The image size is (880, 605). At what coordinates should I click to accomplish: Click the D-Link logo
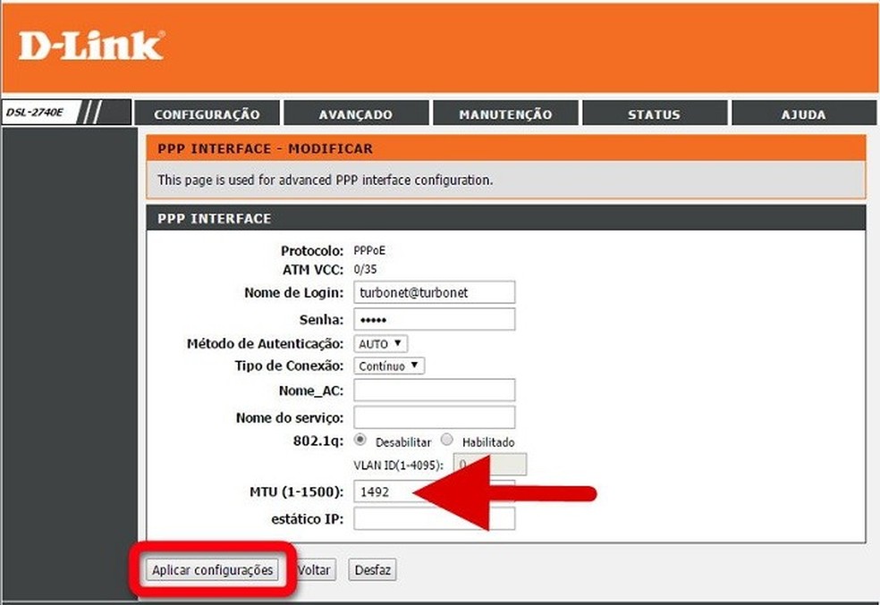click(x=91, y=46)
